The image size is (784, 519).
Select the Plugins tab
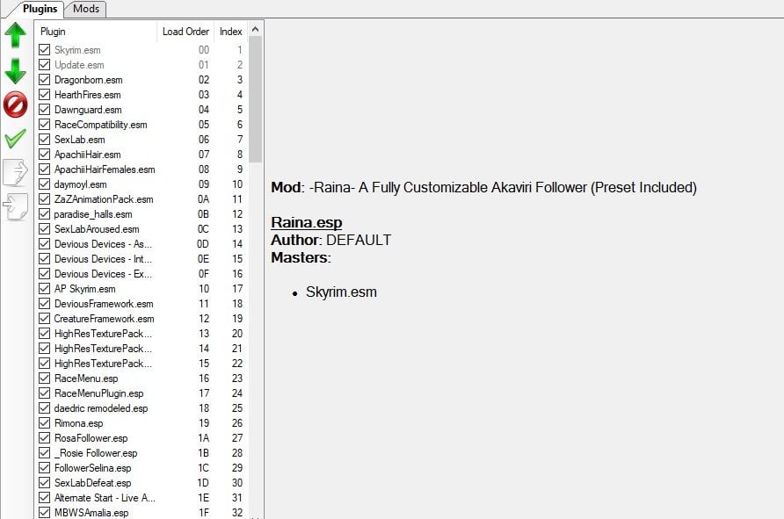40,9
